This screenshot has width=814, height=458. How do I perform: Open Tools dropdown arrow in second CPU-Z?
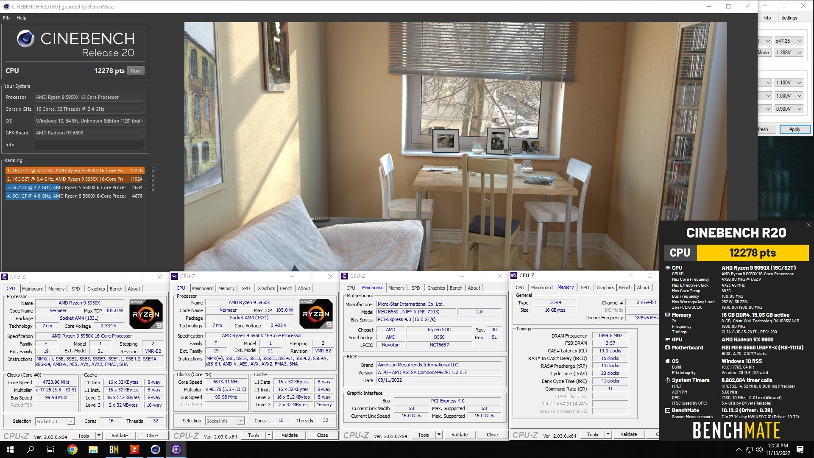point(269,435)
